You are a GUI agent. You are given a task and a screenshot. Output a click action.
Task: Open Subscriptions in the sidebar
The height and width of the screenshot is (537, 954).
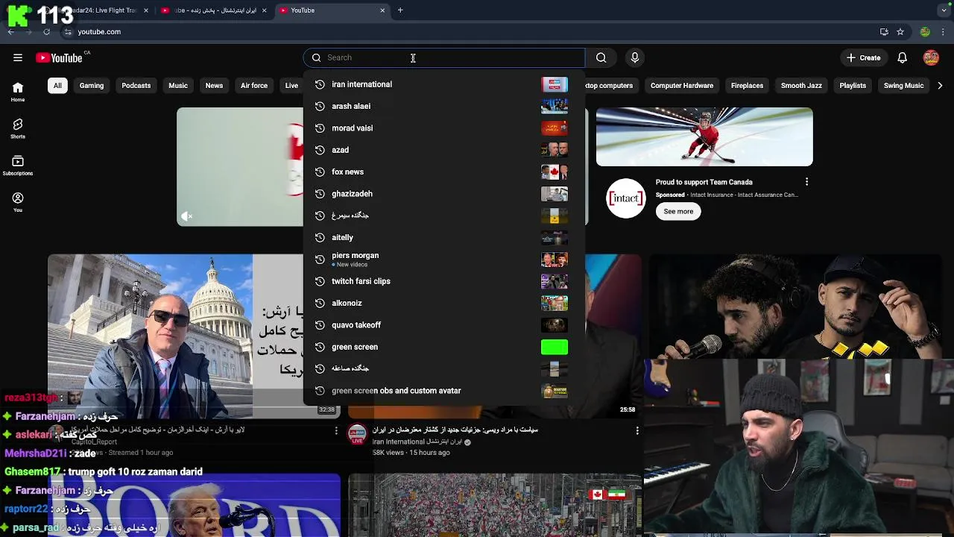pos(18,166)
